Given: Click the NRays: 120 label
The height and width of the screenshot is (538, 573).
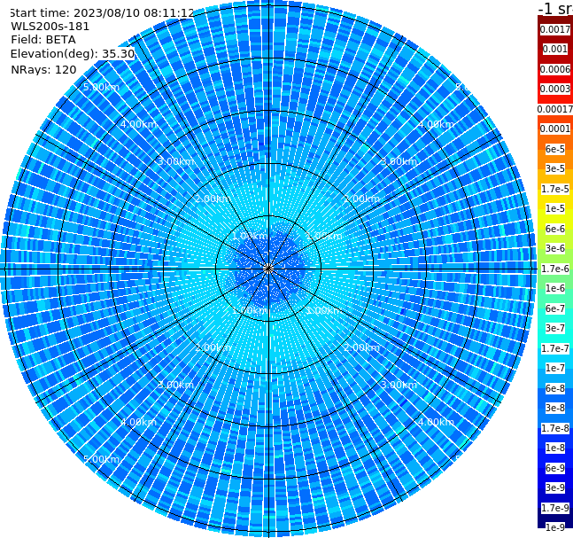Looking at the screenshot, I should (x=43, y=69).
